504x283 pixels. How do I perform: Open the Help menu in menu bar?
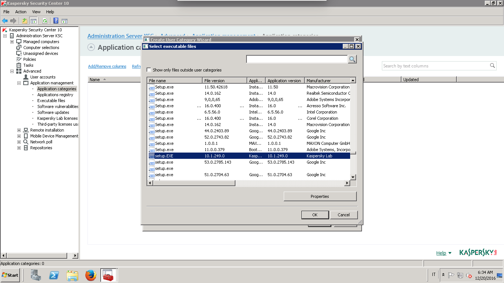tap(50, 12)
